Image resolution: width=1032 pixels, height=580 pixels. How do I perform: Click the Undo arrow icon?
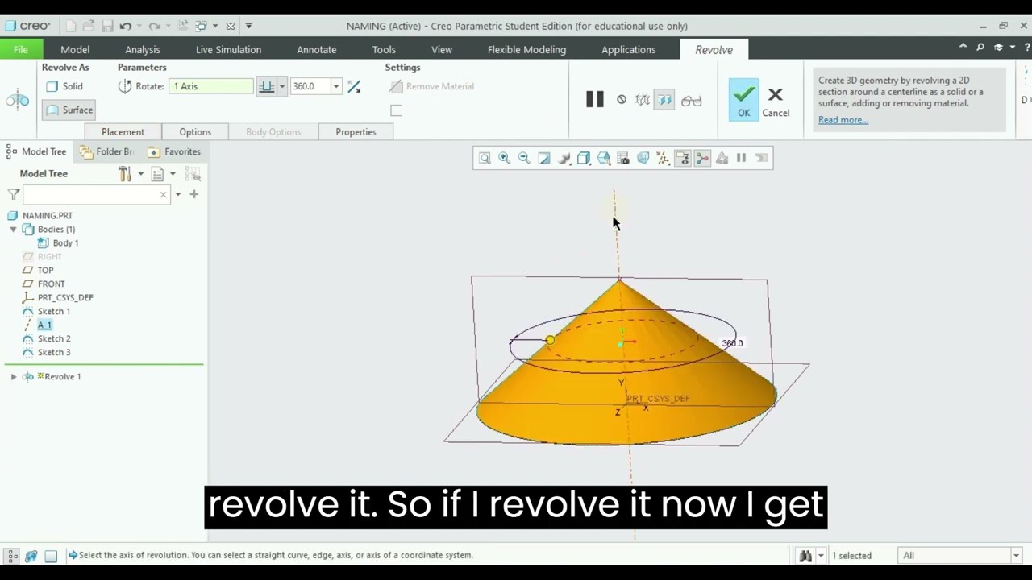click(126, 26)
